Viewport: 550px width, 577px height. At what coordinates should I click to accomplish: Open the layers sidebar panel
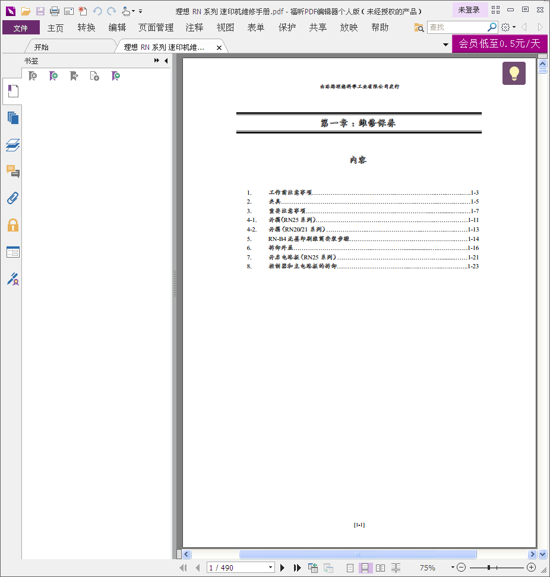13,145
